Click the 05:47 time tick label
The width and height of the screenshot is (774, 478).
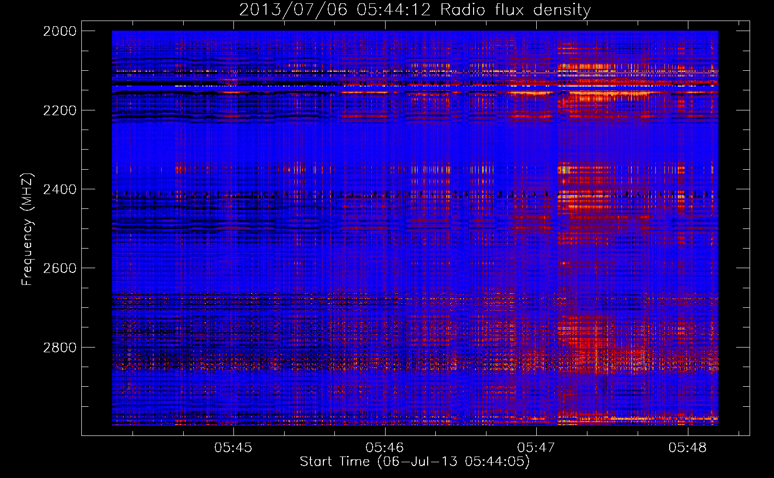pyautogui.click(x=536, y=447)
